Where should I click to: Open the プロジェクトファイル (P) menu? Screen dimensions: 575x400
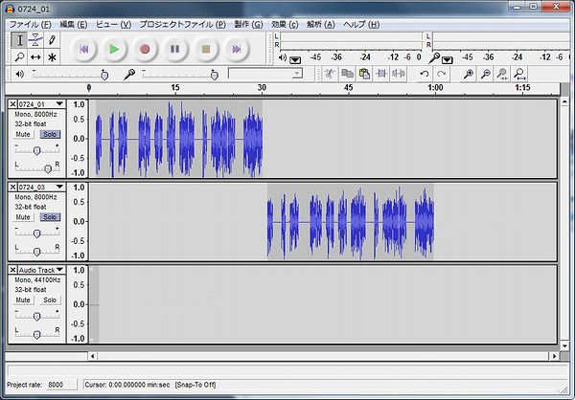click(182, 25)
